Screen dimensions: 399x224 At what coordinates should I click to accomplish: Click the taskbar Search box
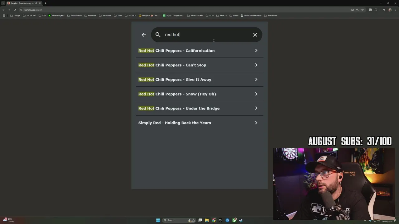[x=179, y=220]
